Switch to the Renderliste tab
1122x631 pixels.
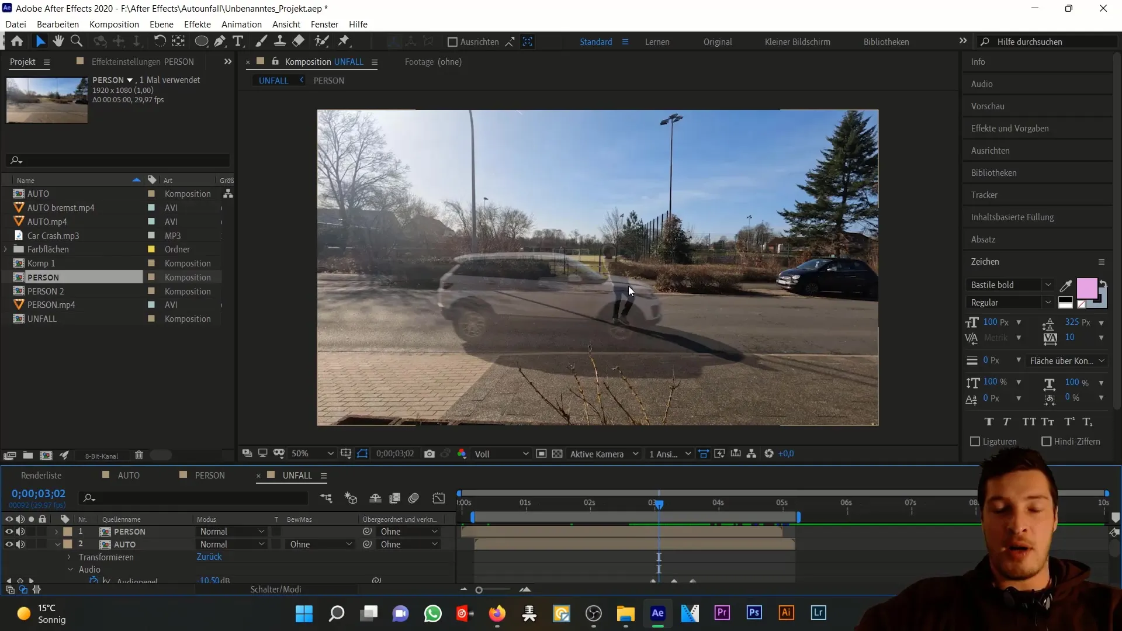41,476
